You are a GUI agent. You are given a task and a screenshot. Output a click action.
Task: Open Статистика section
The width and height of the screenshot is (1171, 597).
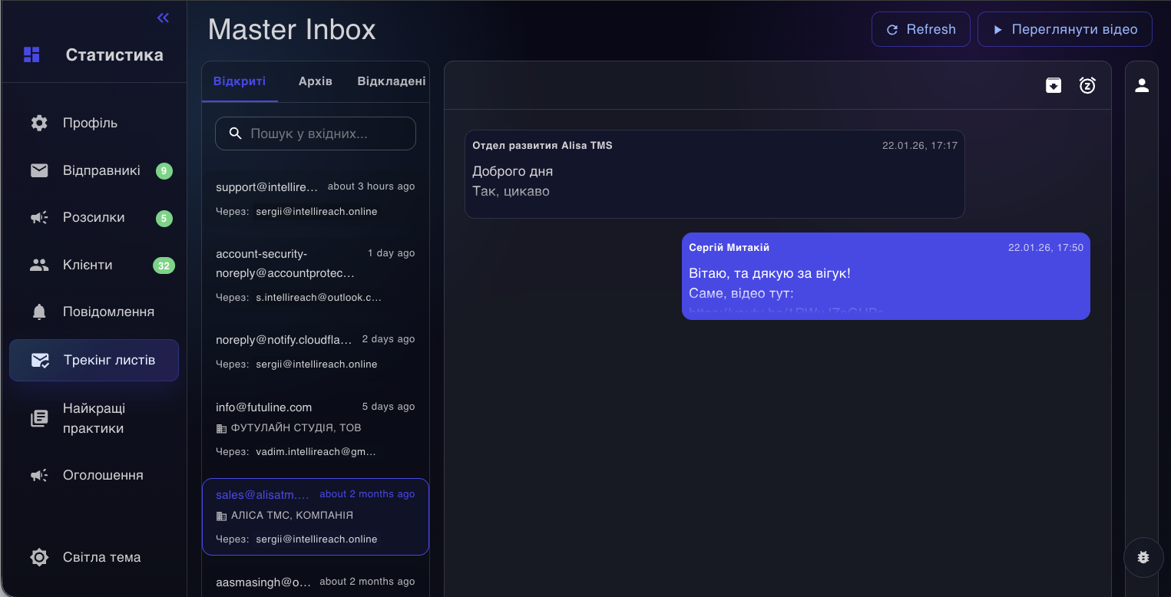pos(114,55)
